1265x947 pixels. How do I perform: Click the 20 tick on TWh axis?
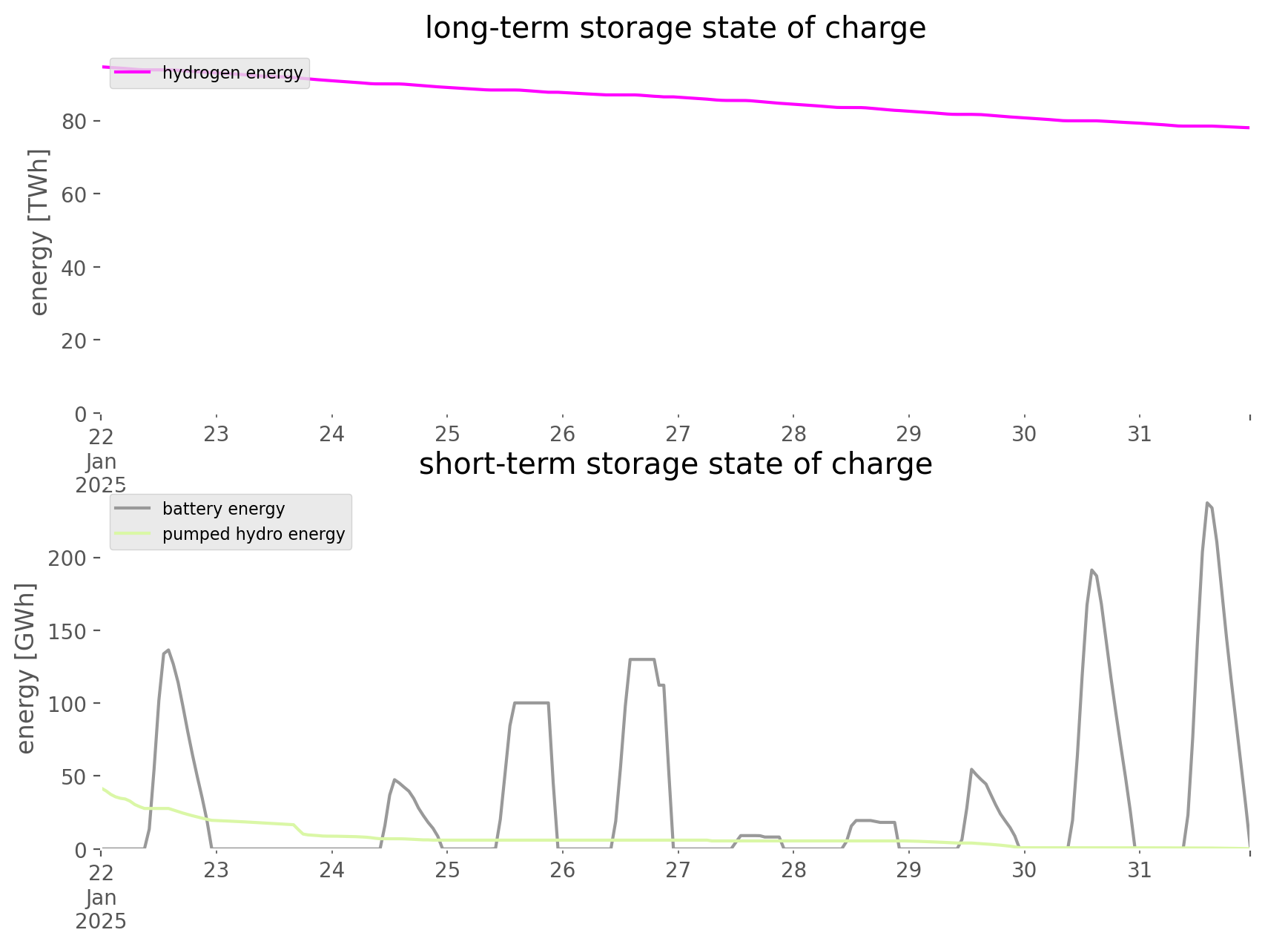point(76,340)
